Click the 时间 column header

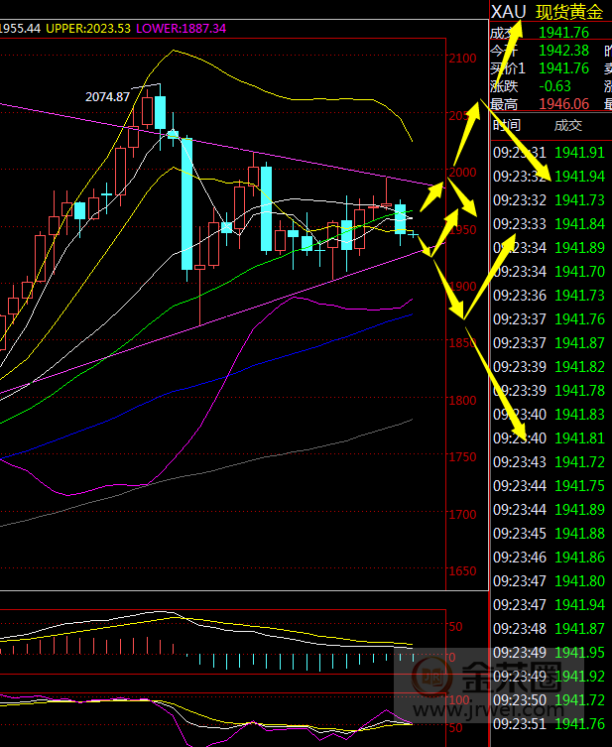coord(507,125)
